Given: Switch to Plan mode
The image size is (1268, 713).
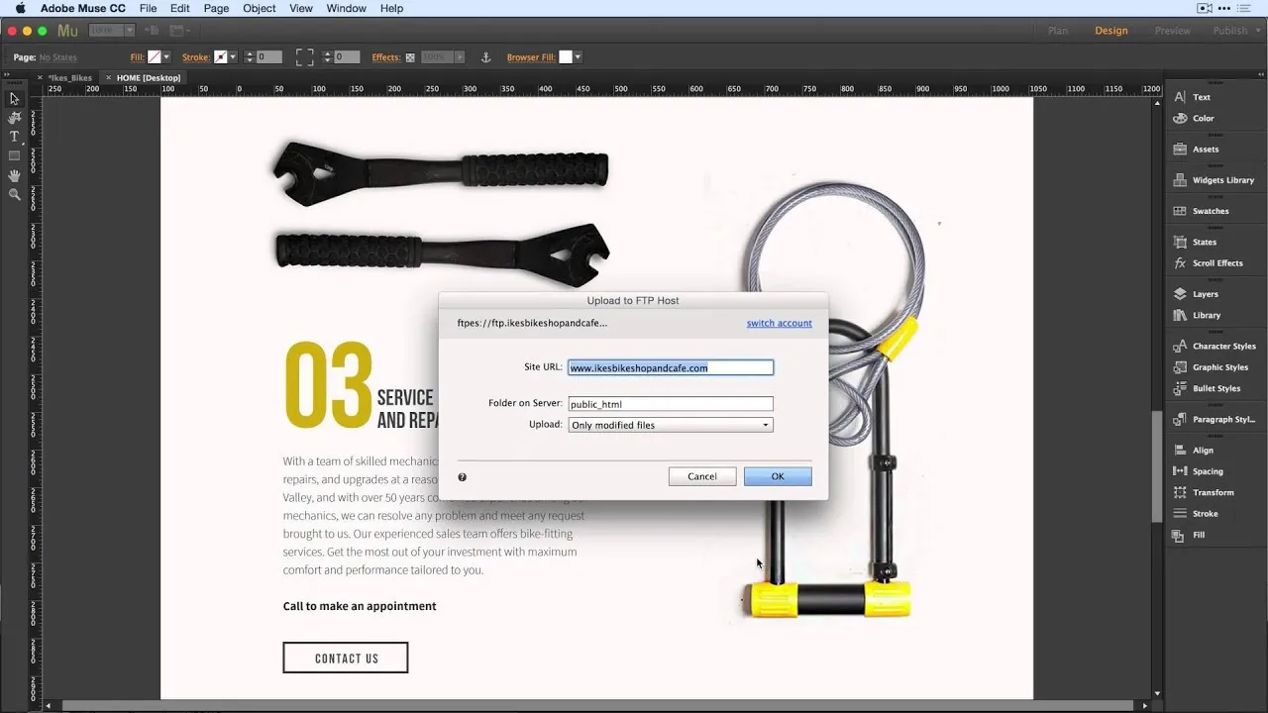Looking at the screenshot, I should click(1058, 31).
